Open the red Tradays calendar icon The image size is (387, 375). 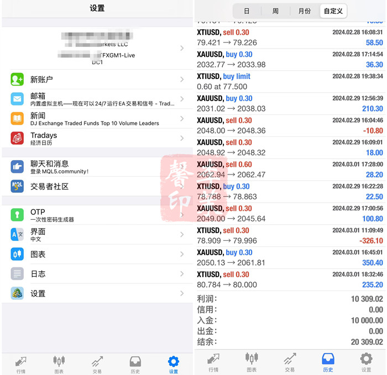[x=17, y=138]
